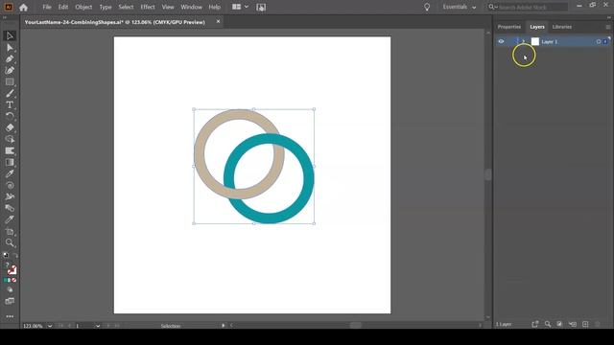
Task: Click Make/Release Clipping Mask icon
Action: (559, 324)
